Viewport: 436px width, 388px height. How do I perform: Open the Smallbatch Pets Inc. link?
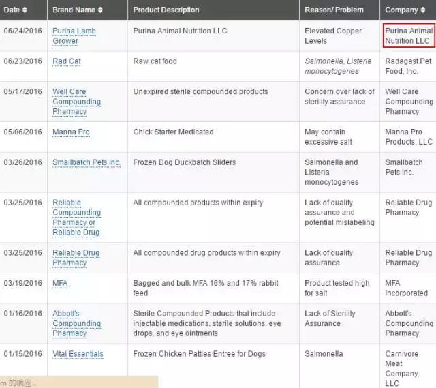(87, 162)
